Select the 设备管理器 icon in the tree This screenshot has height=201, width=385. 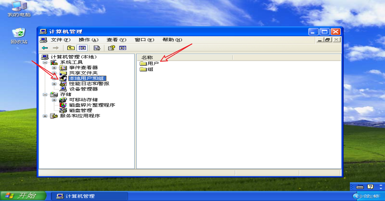click(63, 89)
